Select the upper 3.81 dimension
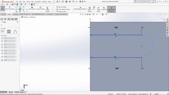 click(116, 27)
